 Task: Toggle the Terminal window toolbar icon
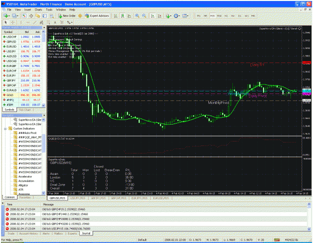[45, 15]
